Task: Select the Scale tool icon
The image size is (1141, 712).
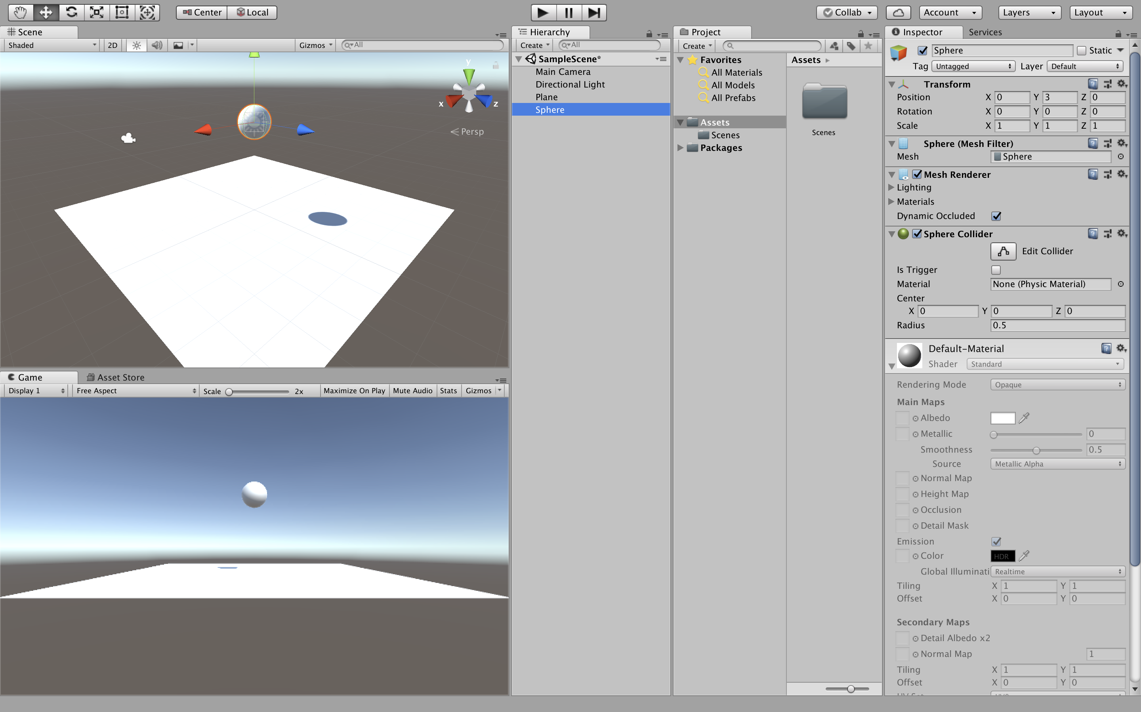Action: pyautogui.click(x=97, y=12)
